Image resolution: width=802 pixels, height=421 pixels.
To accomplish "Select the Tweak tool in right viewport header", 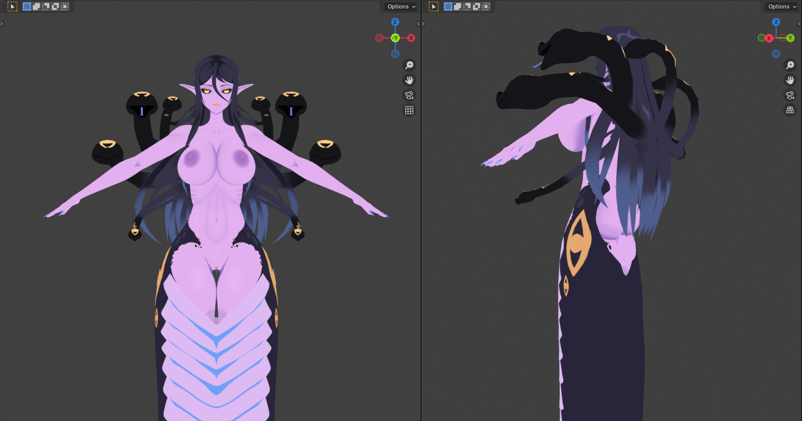I will pos(434,6).
